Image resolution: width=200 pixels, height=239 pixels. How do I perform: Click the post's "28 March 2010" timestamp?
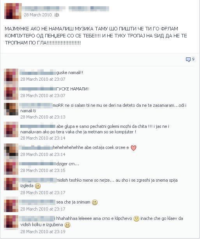click(x=38, y=15)
